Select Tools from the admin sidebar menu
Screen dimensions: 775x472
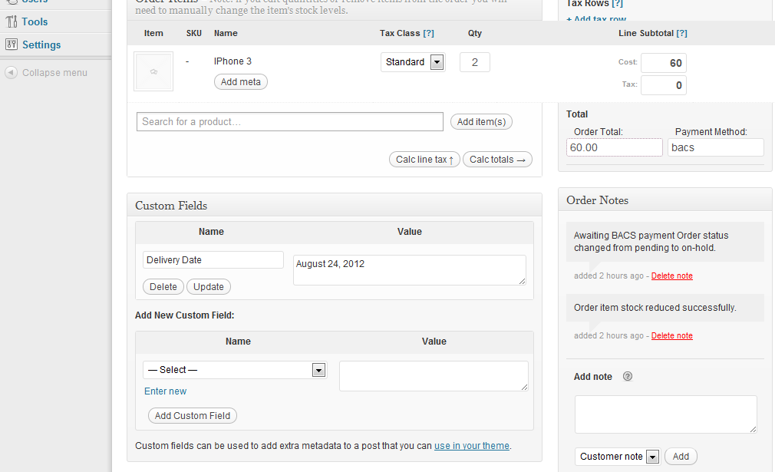[35, 21]
